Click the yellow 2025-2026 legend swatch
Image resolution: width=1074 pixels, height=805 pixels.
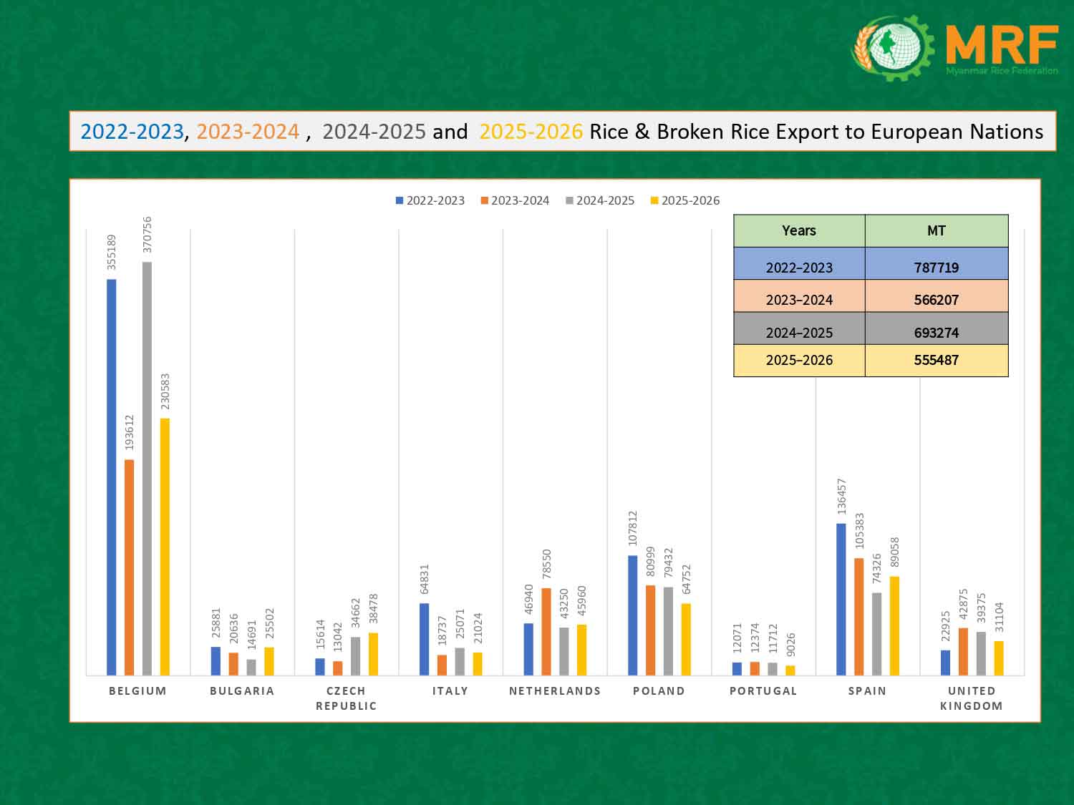tap(654, 201)
